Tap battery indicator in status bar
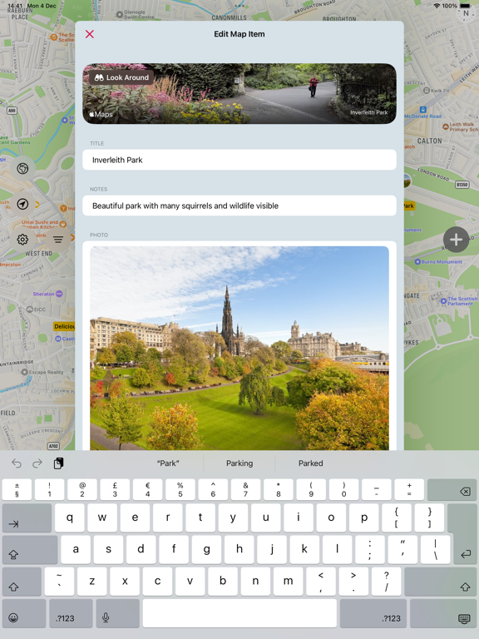This screenshot has width=479, height=639. (465, 6)
